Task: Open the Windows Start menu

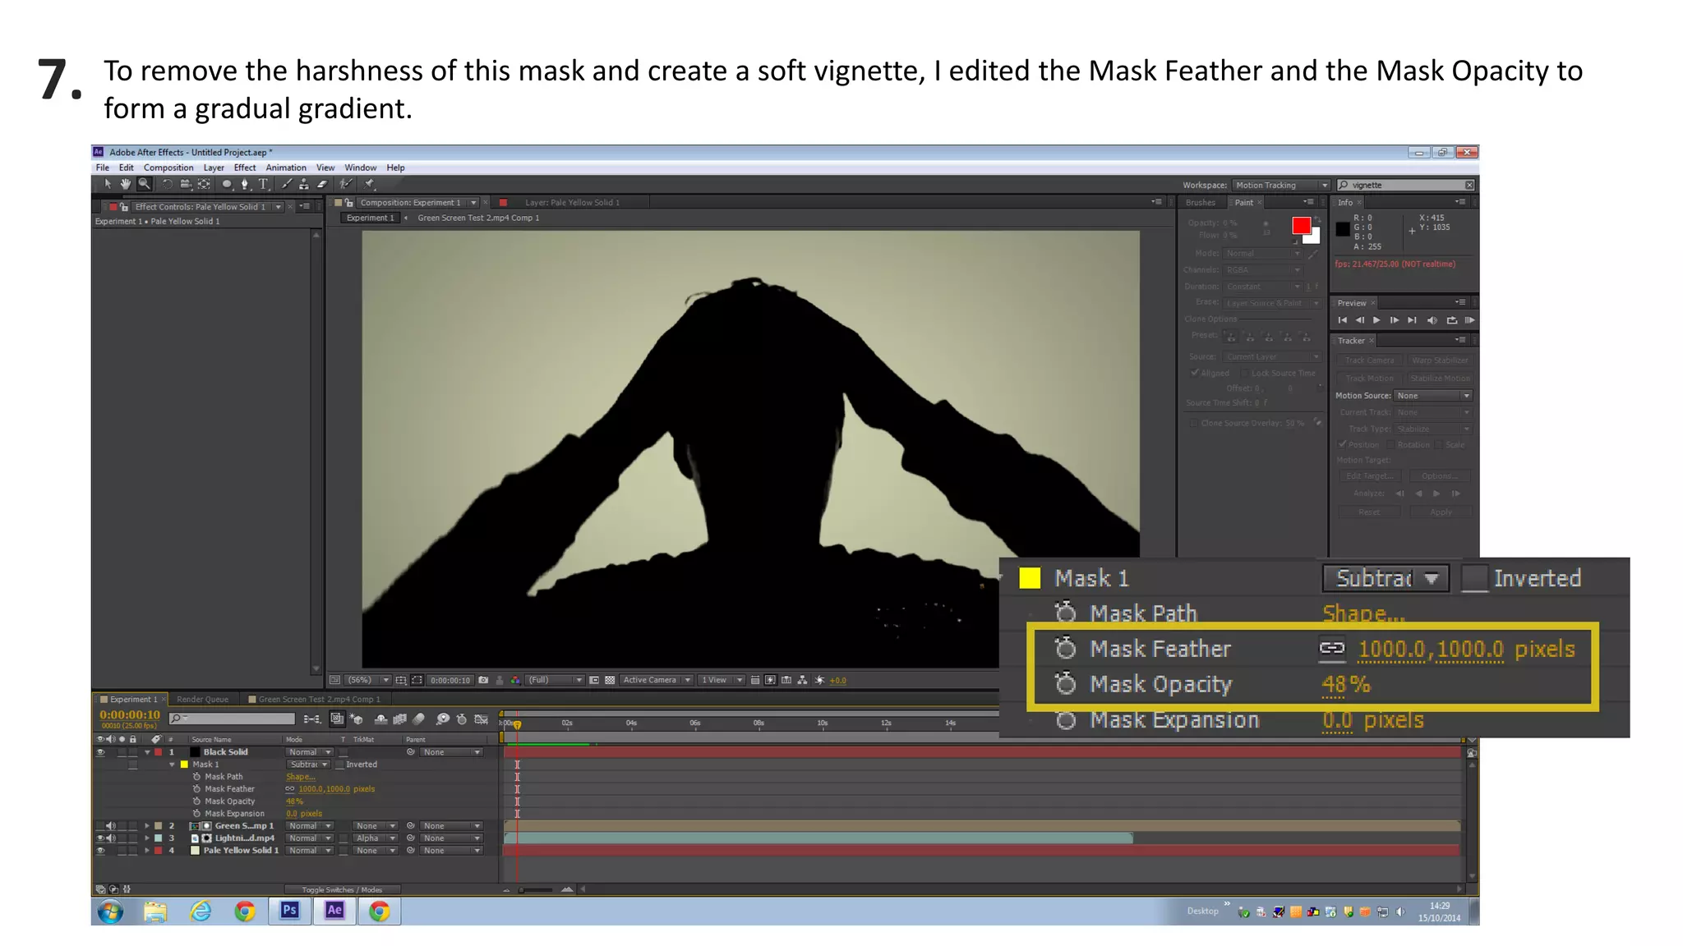Action: coord(110,912)
